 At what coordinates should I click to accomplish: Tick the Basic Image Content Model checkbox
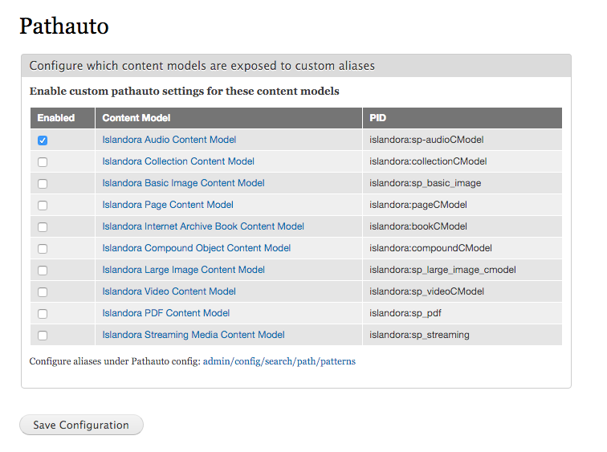point(43,184)
